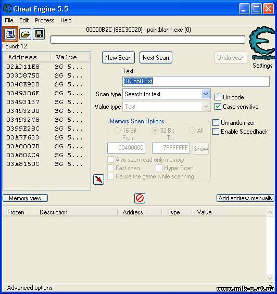Viewport: 277px width, 294px height.
Task: Open the process list icon
Action: pyautogui.click(x=10, y=34)
